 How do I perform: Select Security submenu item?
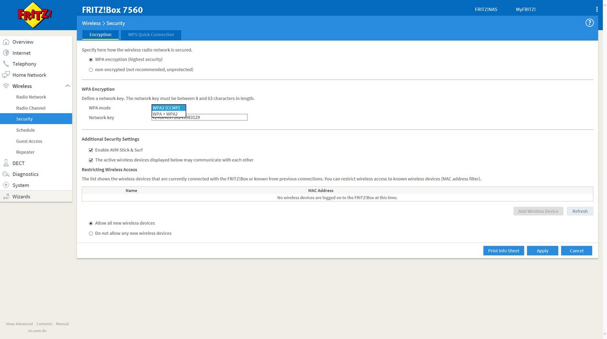[36, 119]
